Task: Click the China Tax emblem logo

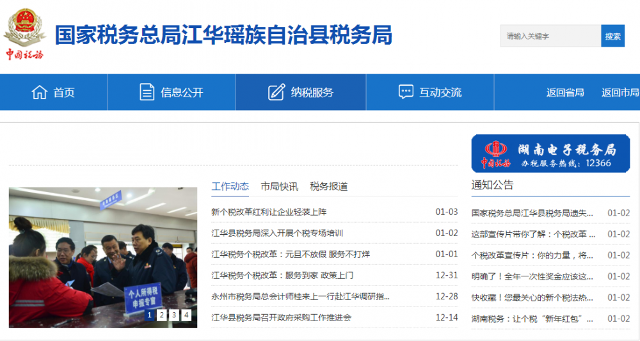Action: (x=24, y=35)
